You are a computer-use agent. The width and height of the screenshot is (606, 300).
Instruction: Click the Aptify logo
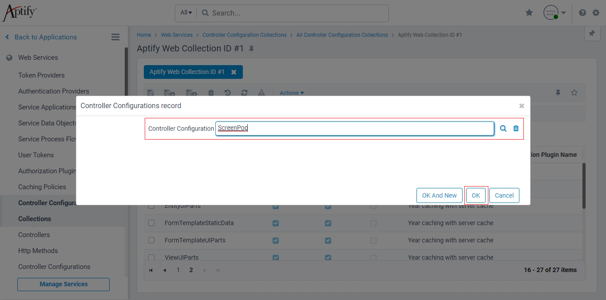20,12
